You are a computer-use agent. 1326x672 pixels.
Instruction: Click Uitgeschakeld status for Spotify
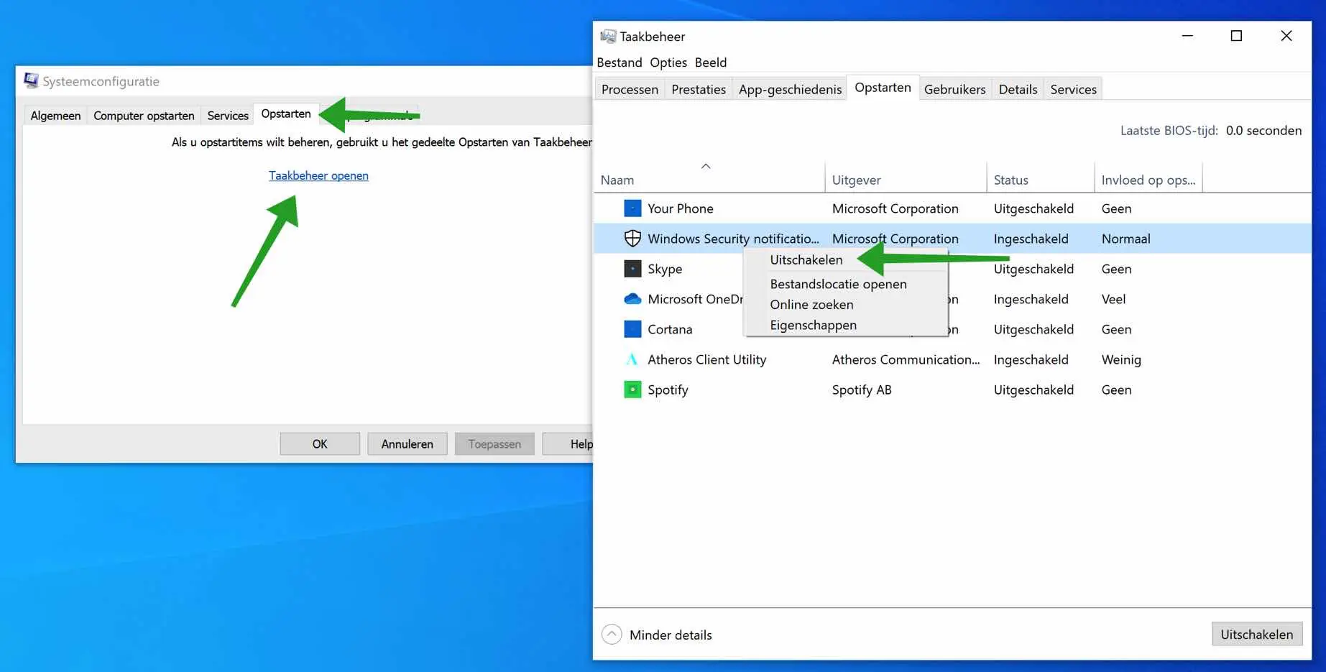click(x=1033, y=390)
